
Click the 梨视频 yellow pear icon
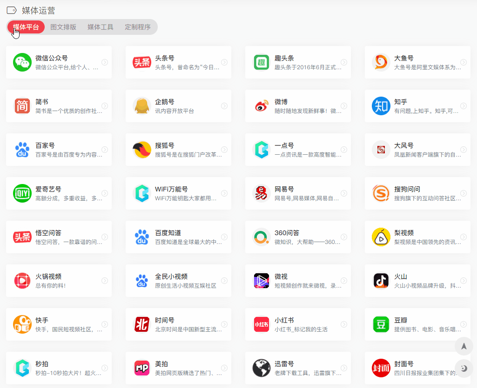pos(381,237)
